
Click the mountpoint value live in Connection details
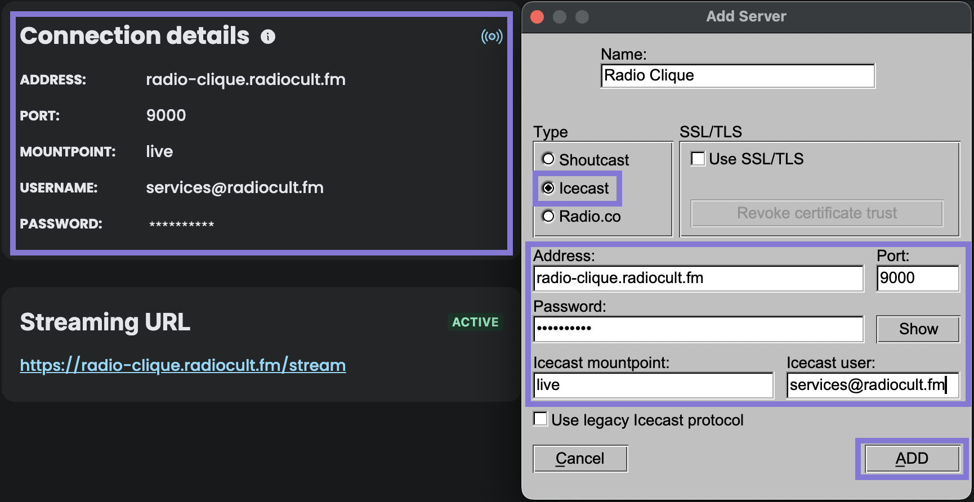[159, 151]
